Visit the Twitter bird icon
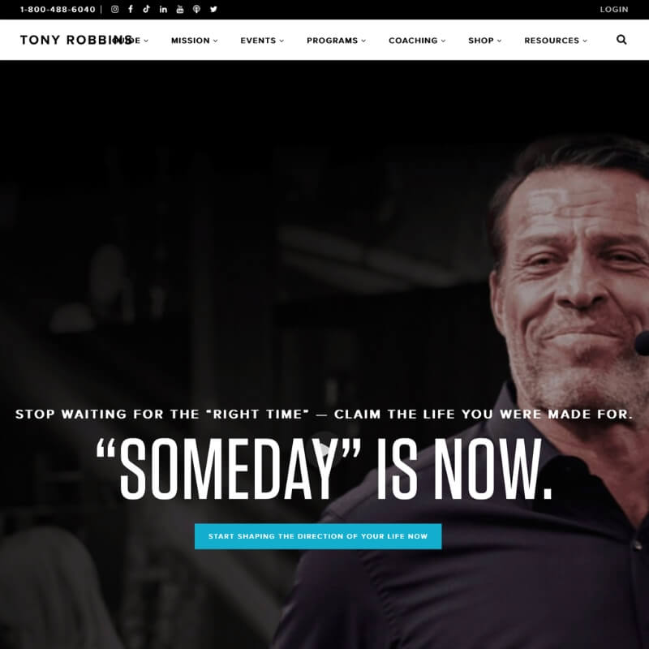649x649 pixels. (x=213, y=9)
